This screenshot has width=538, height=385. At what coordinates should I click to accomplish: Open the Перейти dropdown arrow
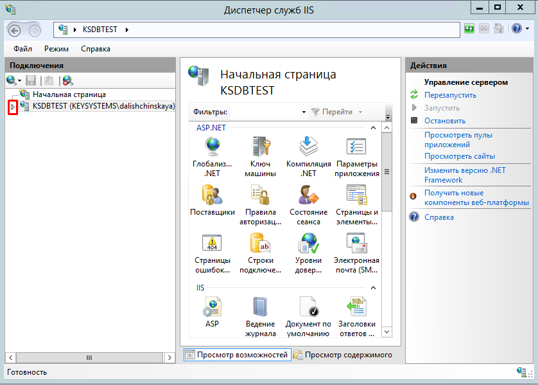tap(360, 112)
